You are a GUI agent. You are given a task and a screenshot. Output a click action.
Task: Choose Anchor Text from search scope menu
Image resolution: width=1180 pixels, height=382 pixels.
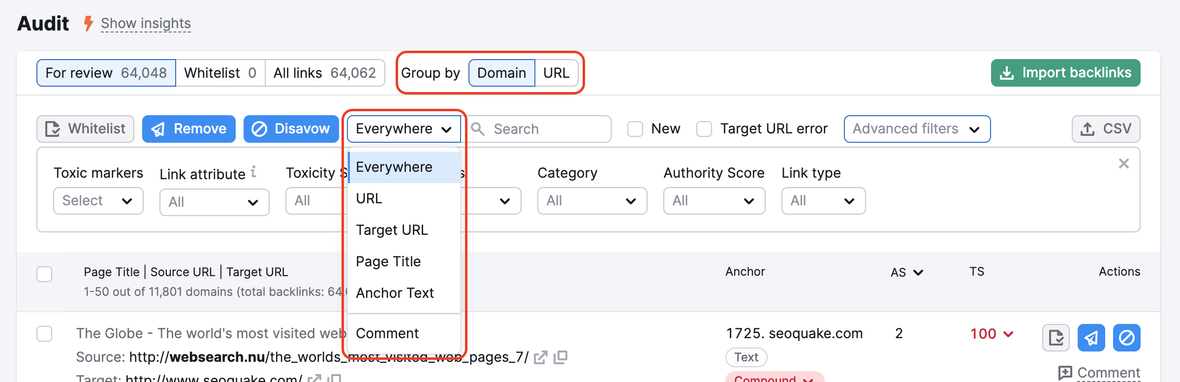pos(395,293)
